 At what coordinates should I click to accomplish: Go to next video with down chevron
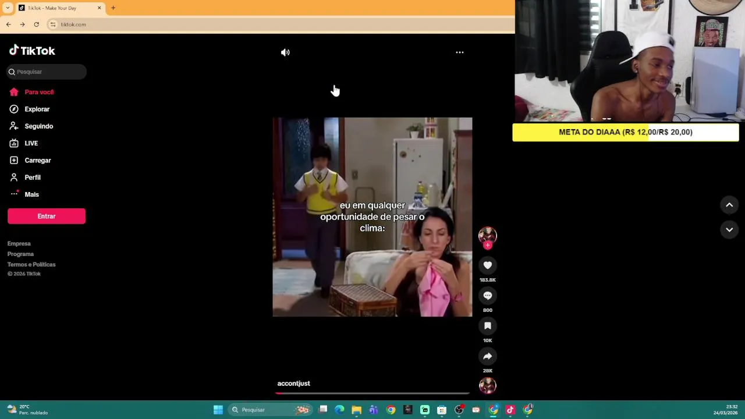click(729, 230)
